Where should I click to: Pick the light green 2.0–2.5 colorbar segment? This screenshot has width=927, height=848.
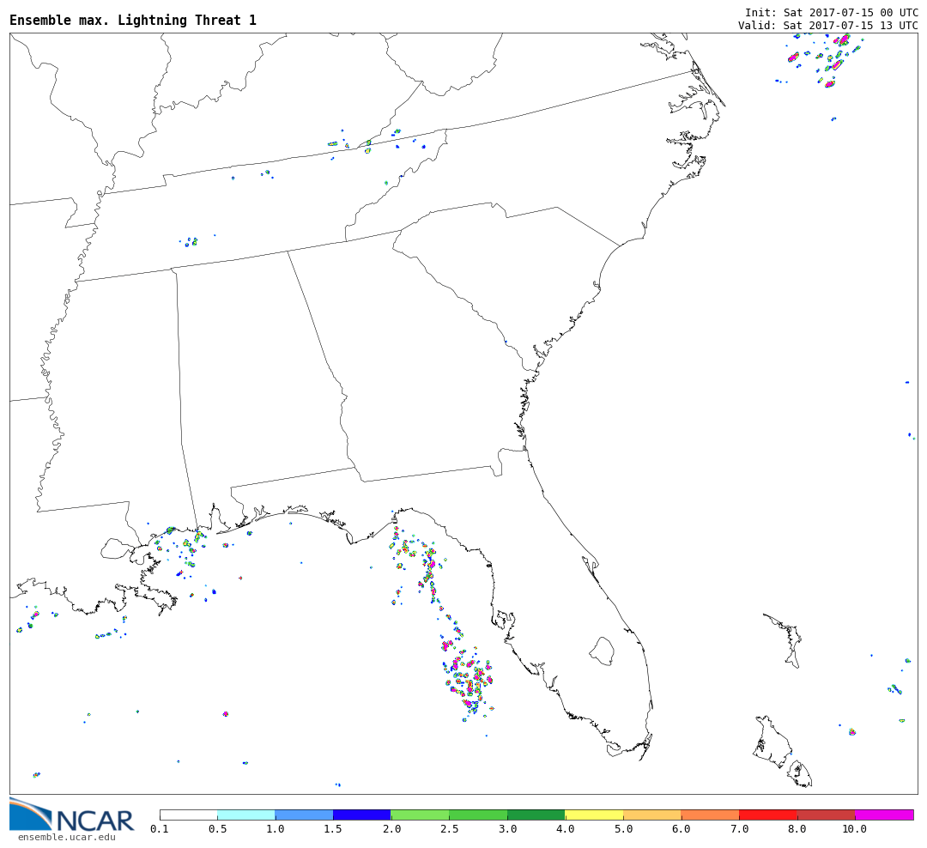421,815
